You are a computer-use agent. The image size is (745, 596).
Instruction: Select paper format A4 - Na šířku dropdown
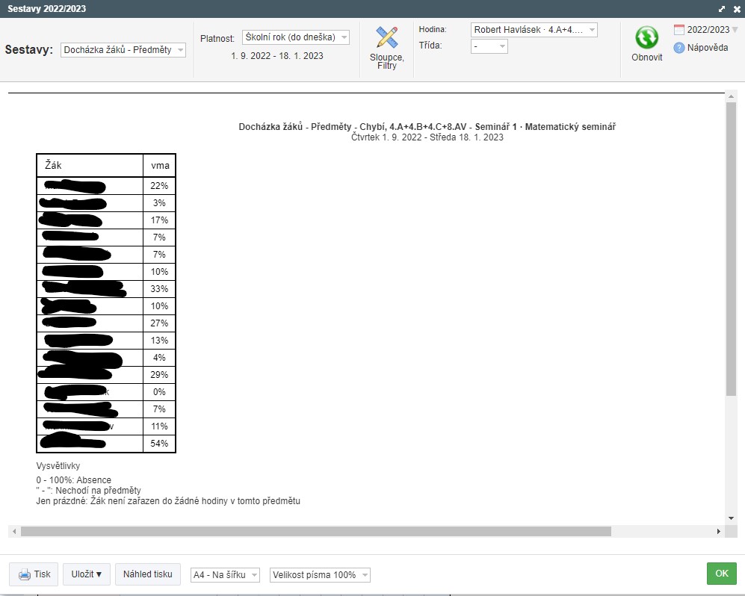[x=226, y=575]
